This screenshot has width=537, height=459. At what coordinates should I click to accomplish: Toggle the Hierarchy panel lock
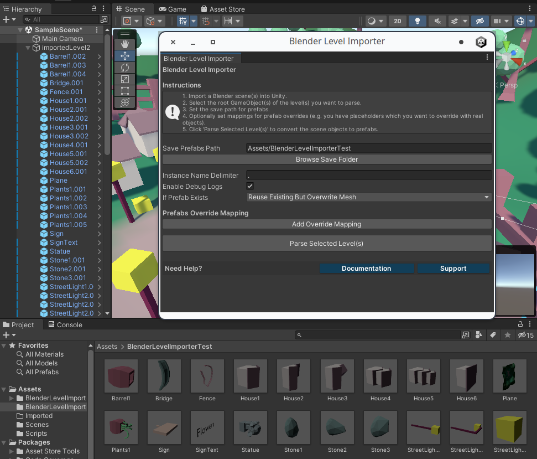pyautogui.click(x=94, y=8)
